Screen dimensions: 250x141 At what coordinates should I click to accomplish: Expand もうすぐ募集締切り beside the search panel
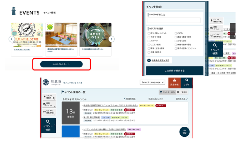click(x=216, y=35)
